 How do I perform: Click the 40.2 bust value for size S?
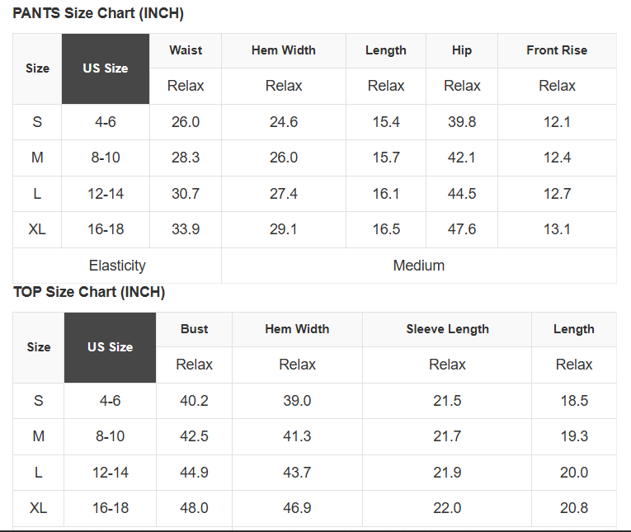pos(195,401)
